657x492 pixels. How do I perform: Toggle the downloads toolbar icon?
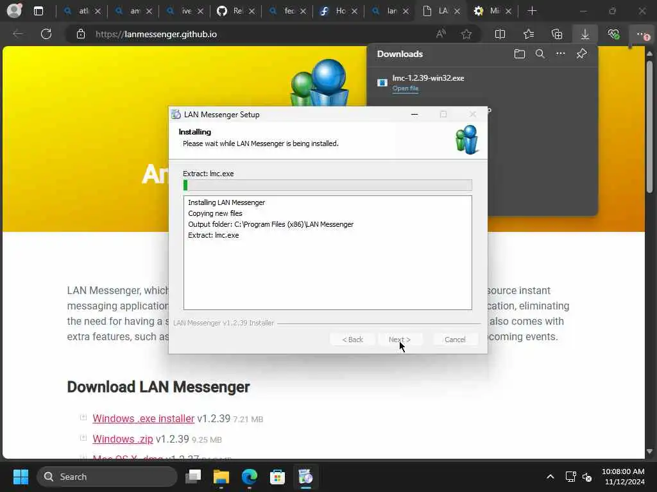(x=585, y=34)
